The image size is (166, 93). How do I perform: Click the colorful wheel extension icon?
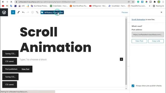click(146, 2)
